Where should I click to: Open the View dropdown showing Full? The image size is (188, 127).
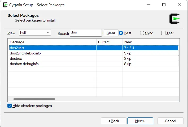(x=35, y=33)
